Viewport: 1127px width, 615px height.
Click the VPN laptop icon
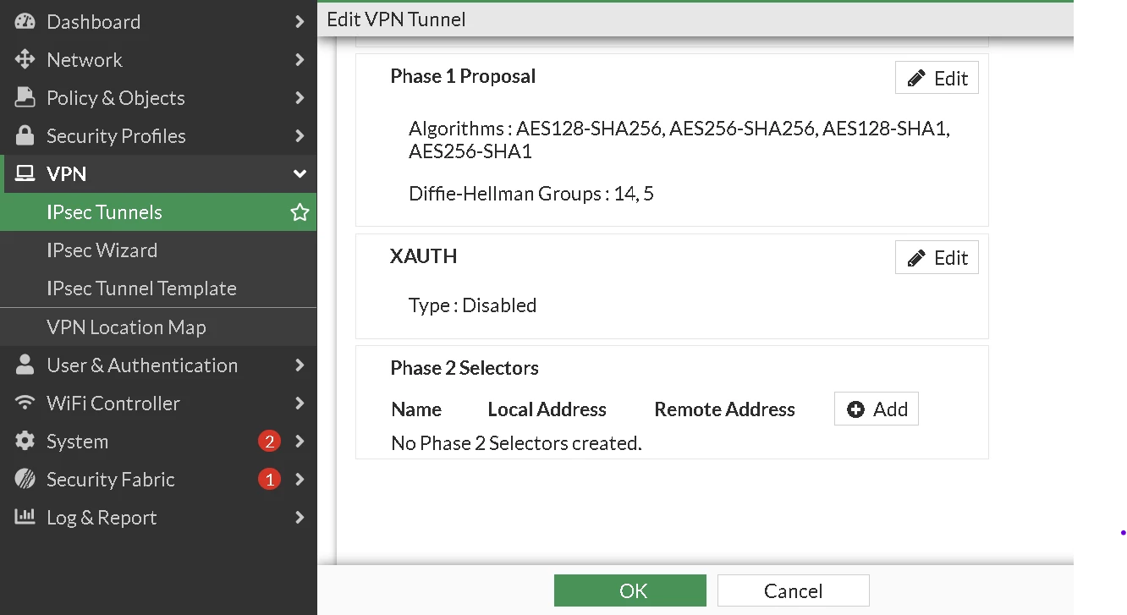(25, 174)
